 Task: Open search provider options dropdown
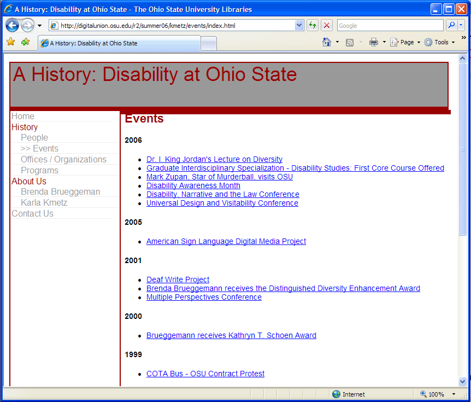pos(461,26)
